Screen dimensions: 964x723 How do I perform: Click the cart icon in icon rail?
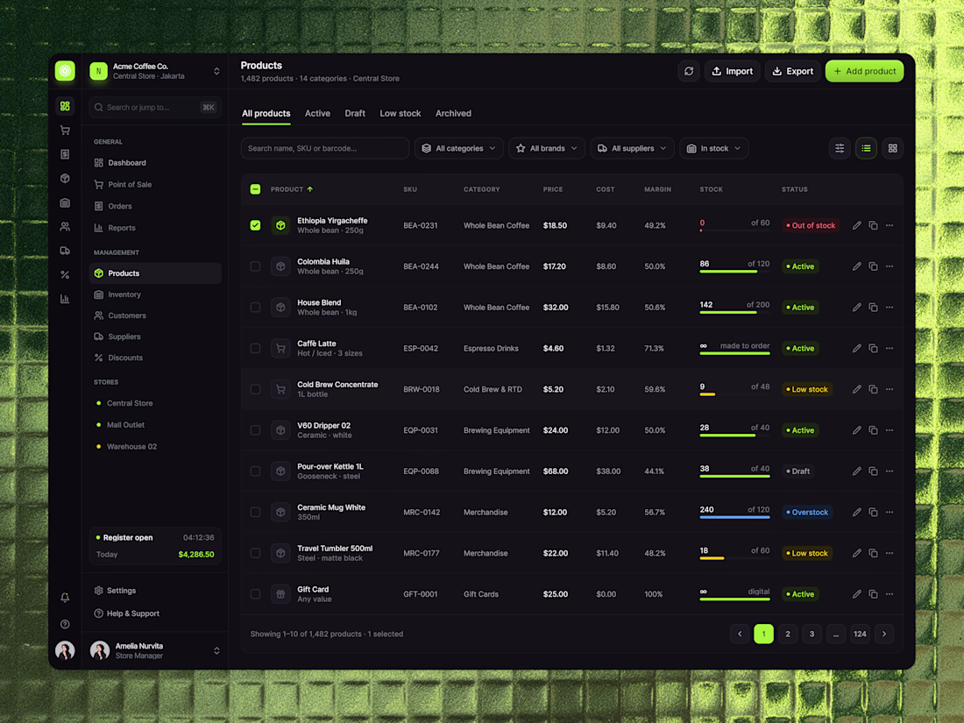coord(65,131)
